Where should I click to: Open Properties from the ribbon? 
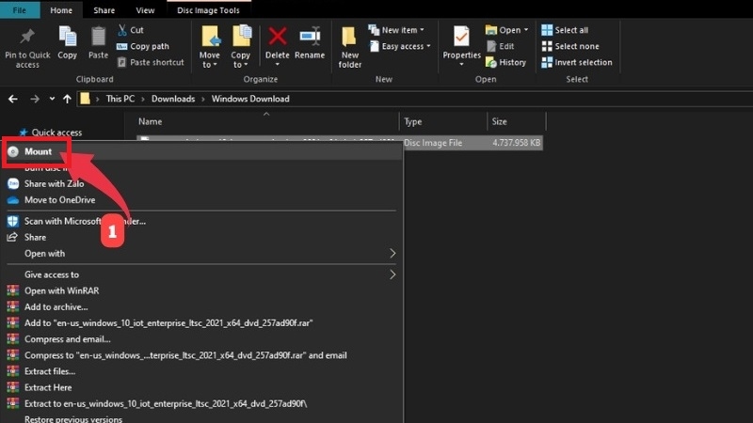point(461,38)
